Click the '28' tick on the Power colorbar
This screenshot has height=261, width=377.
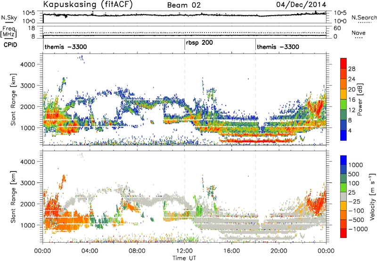pyautogui.click(x=352, y=69)
